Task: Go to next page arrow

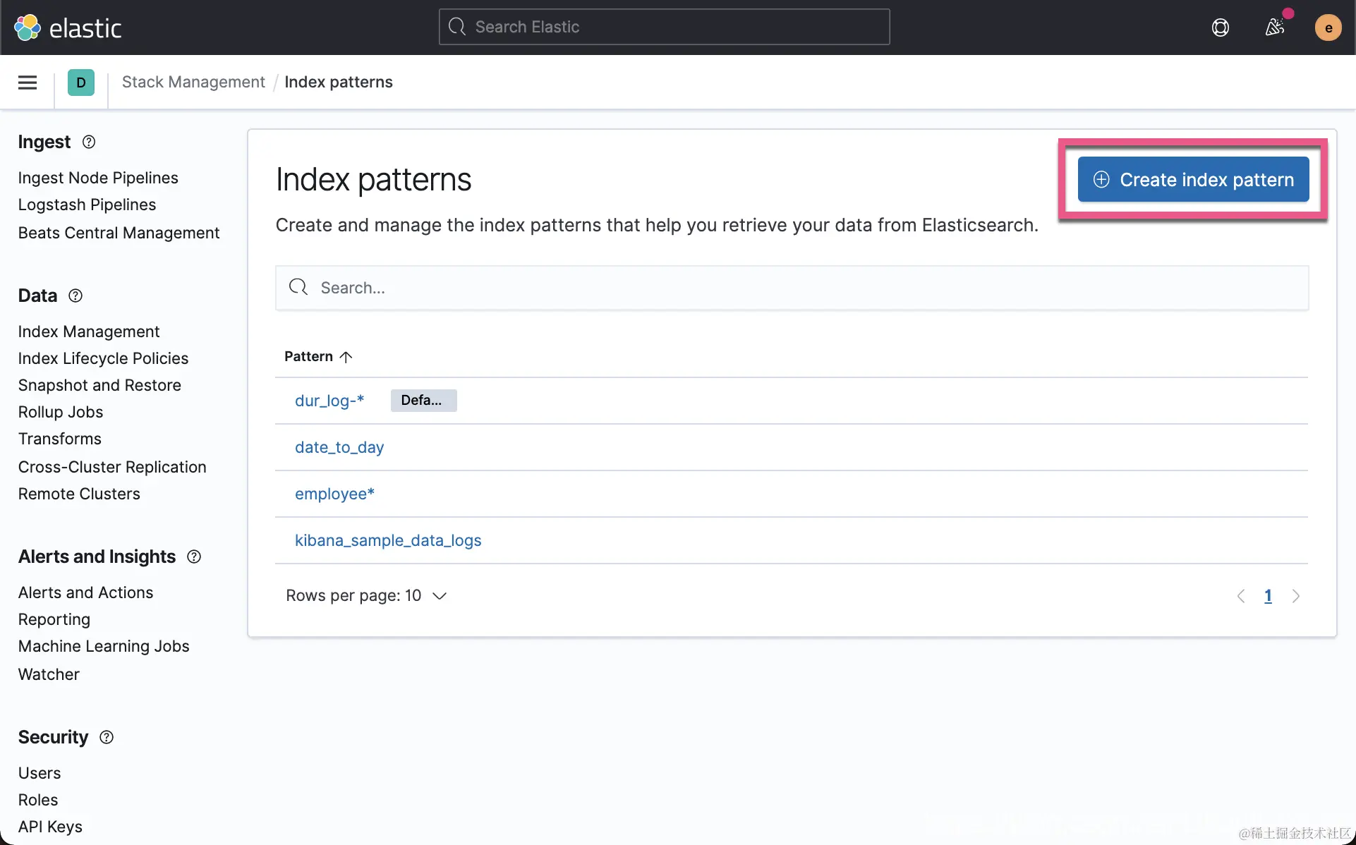Action: (1295, 596)
